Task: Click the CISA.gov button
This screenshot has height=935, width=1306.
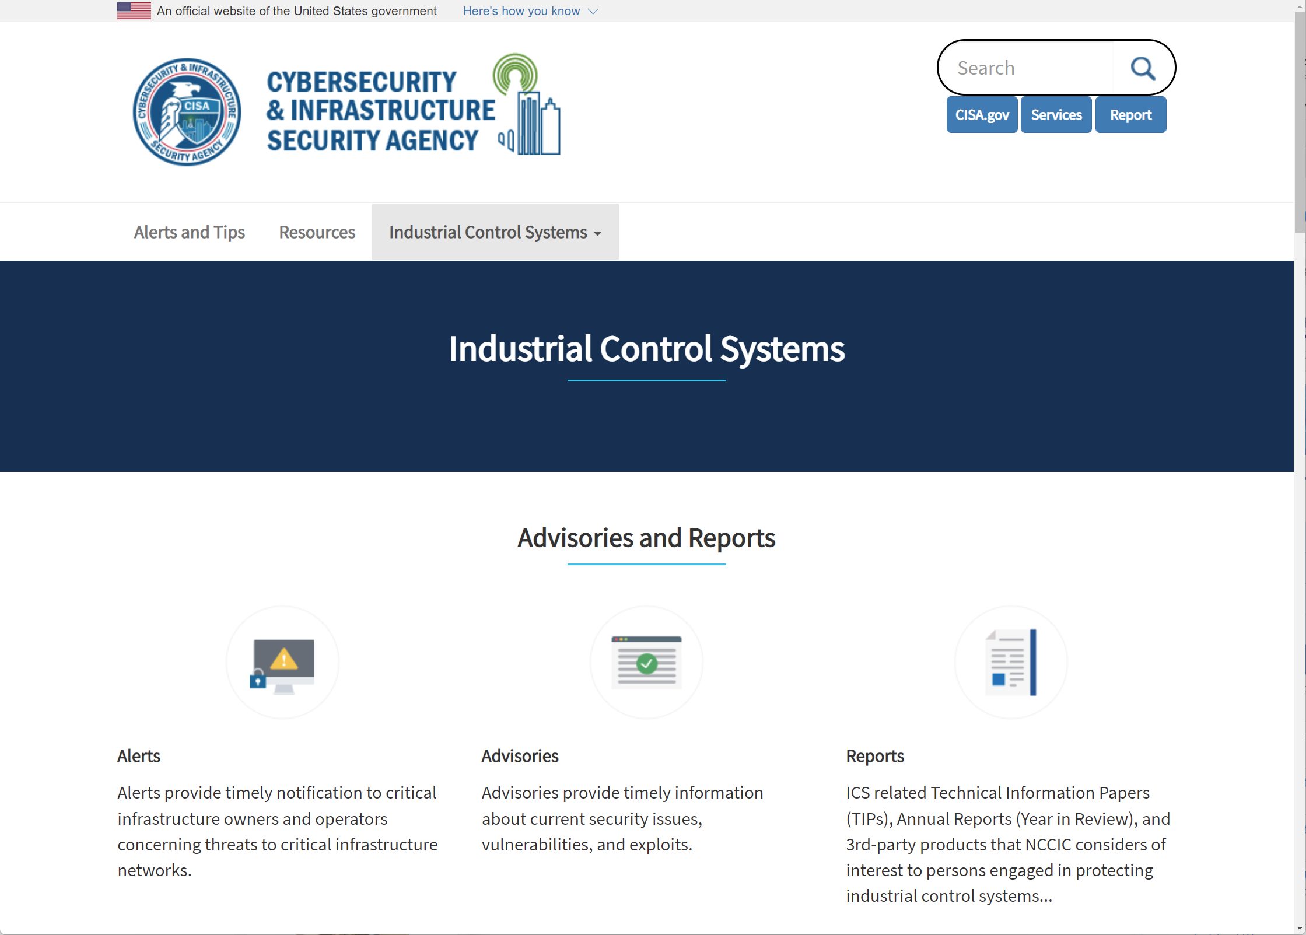Action: (982, 115)
